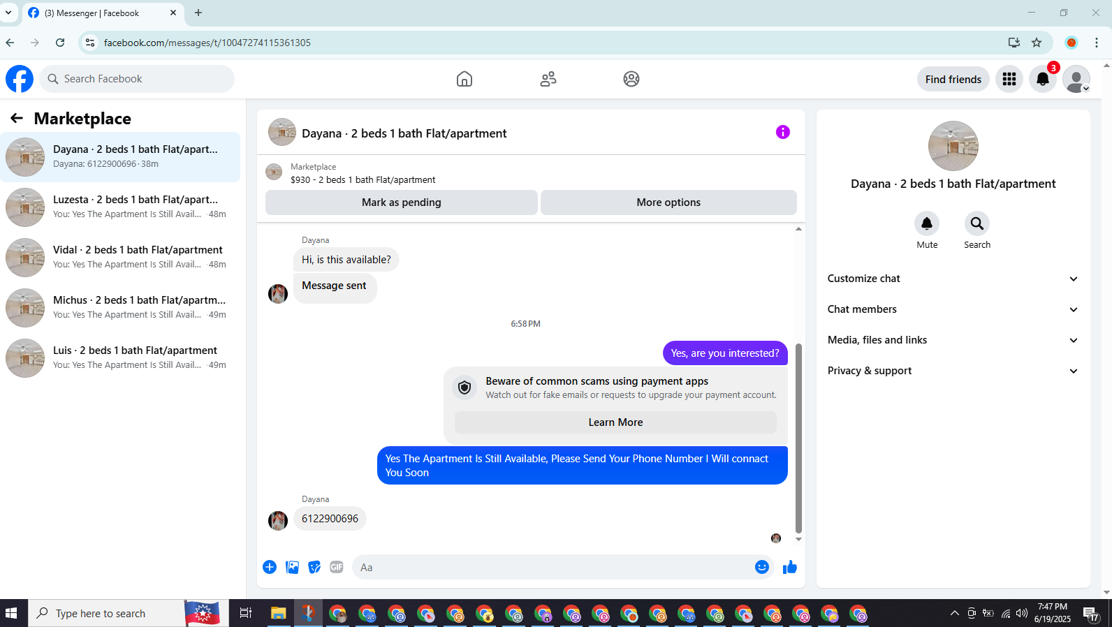This screenshot has height=627, width=1112.
Task: Open the Michus conversation
Action: click(120, 308)
